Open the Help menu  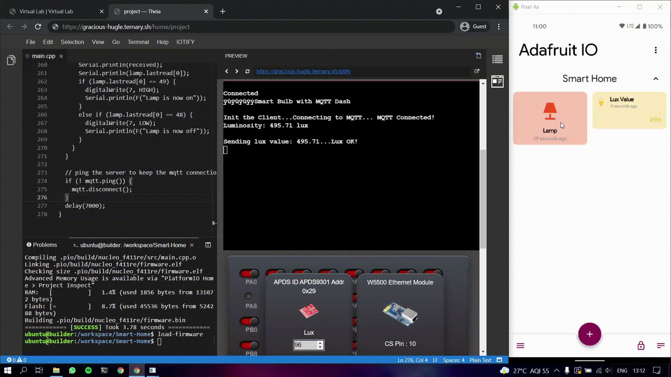[x=163, y=42]
